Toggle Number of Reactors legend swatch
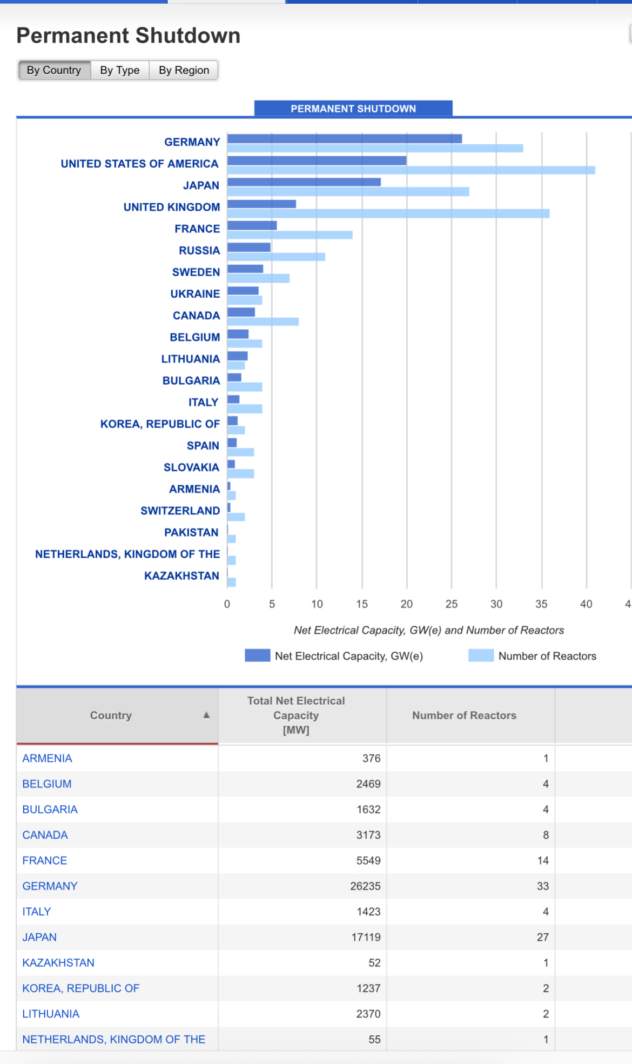Screen dimensions: 632x1064 [481, 655]
